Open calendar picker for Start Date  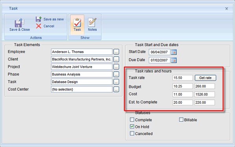pos(174,52)
